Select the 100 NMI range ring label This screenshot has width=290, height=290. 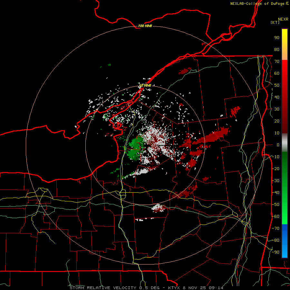point(145,26)
